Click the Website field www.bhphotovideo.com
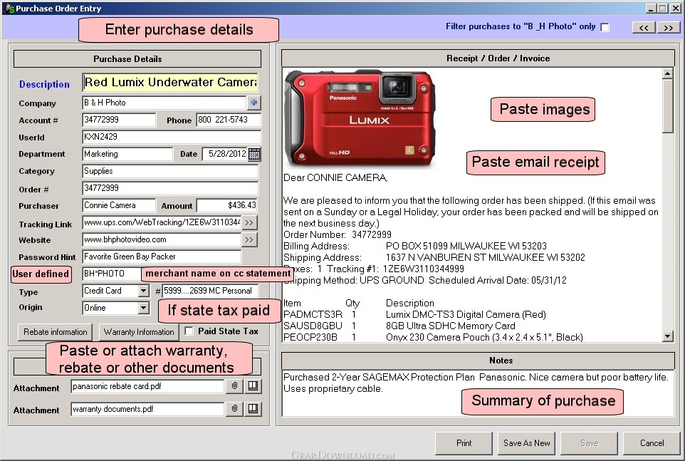The image size is (685, 461). click(x=162, y=239)
